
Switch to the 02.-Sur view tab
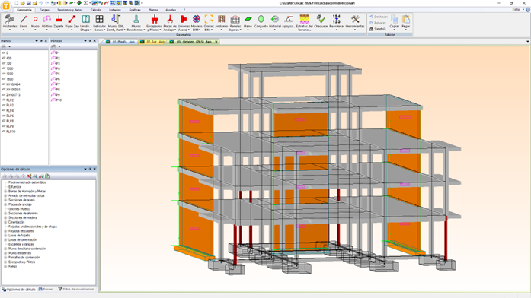(152, 42)
